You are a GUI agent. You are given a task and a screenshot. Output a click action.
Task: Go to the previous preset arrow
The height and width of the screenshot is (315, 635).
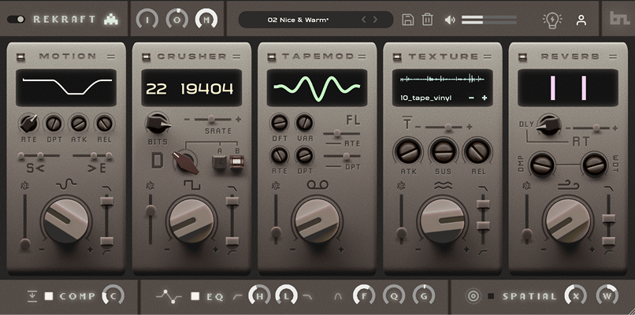[x=363, y=20]
